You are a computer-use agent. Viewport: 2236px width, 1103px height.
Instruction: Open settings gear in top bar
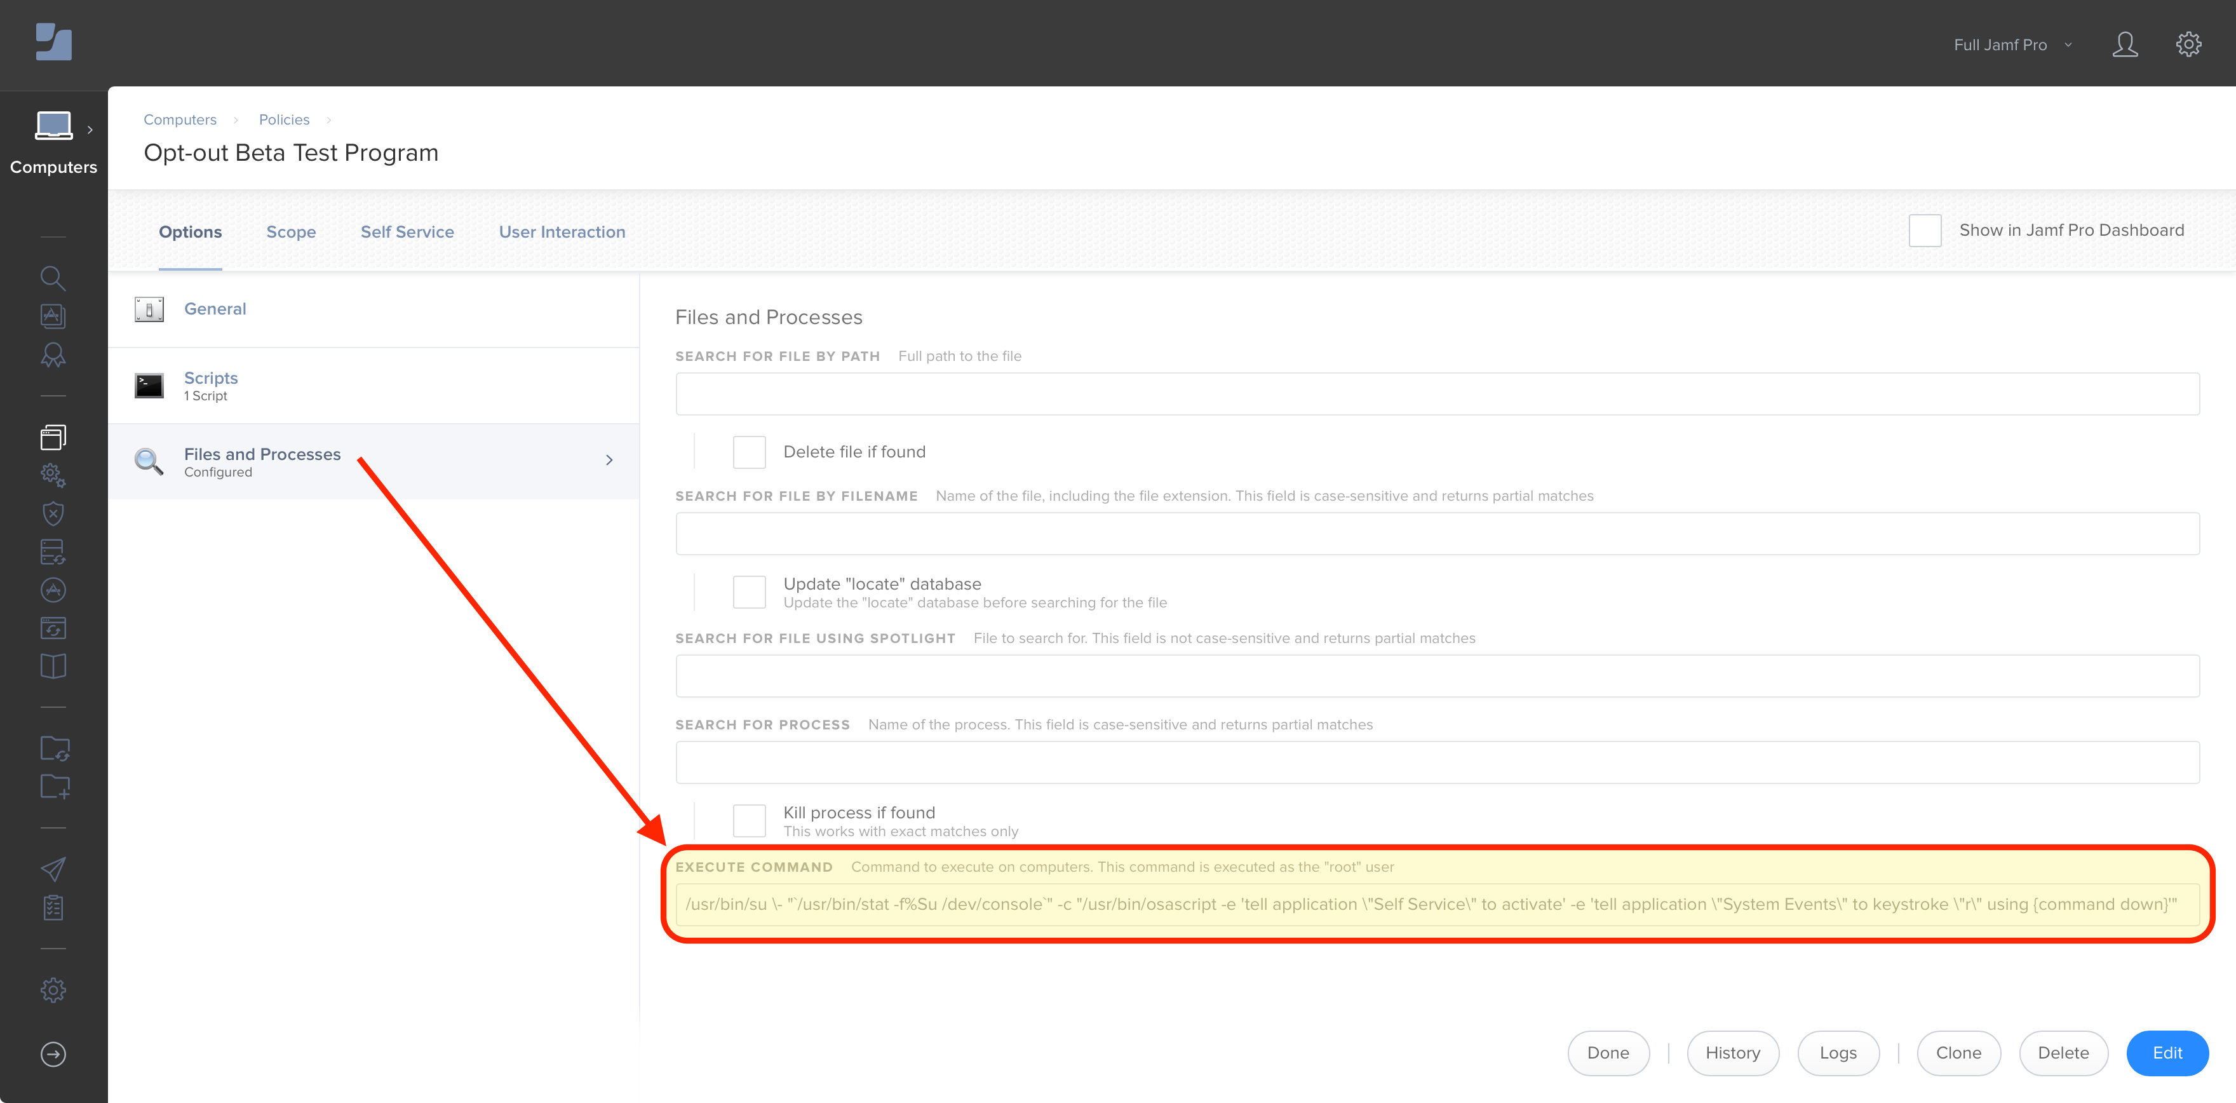click(2188, 43)
